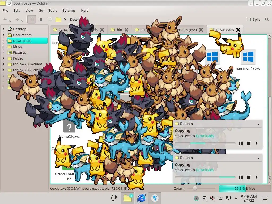Switch to Compact view mode

(x=41, y=19)
